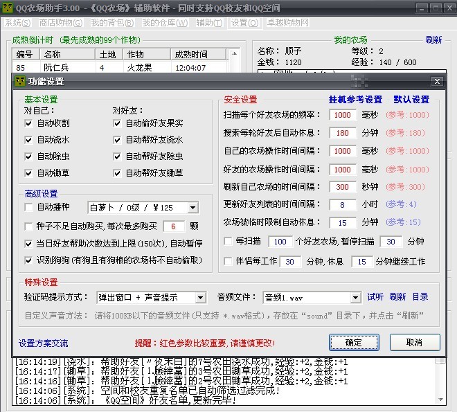Click 目录 link for sound folder
This screenshot has height=412, width=457.
tap(420, 297)
